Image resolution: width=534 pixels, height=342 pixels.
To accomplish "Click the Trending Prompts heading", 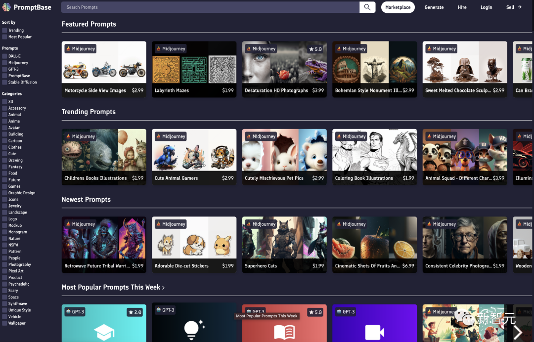I will (x=89, y=112).
